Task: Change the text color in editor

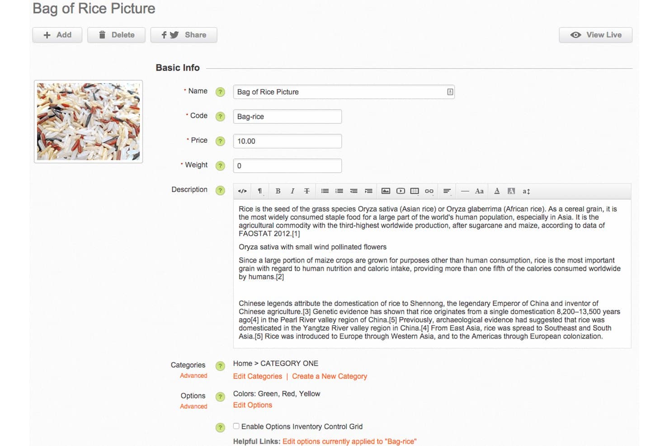Action: [x=497, y=191]
